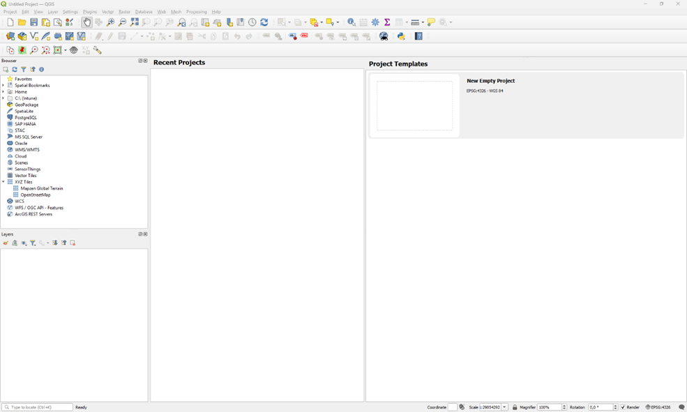Open the Scale dropdown list
The image size is (687, 412).
pos(505,407)
